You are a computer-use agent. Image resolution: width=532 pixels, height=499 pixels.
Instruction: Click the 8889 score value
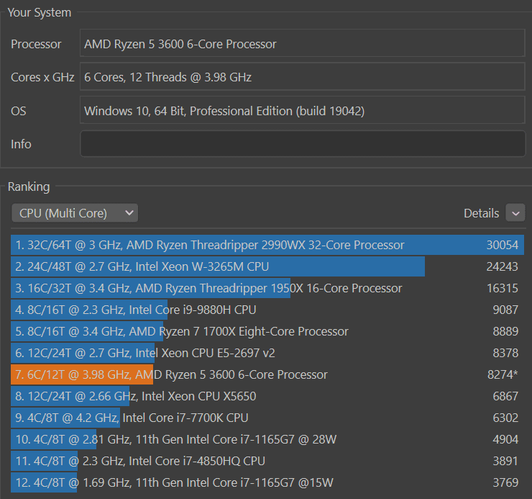pyautogui.click(x=505, y=331)
